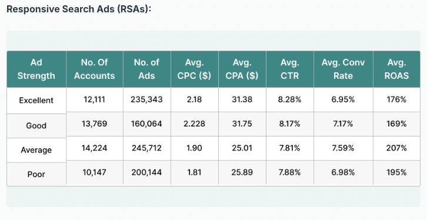Click the 10,147 accounts cell
This screenshot has width=427, height=220.
coord(95,172)
